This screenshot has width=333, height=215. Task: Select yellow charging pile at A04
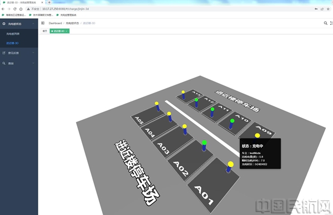click(169, 117)
